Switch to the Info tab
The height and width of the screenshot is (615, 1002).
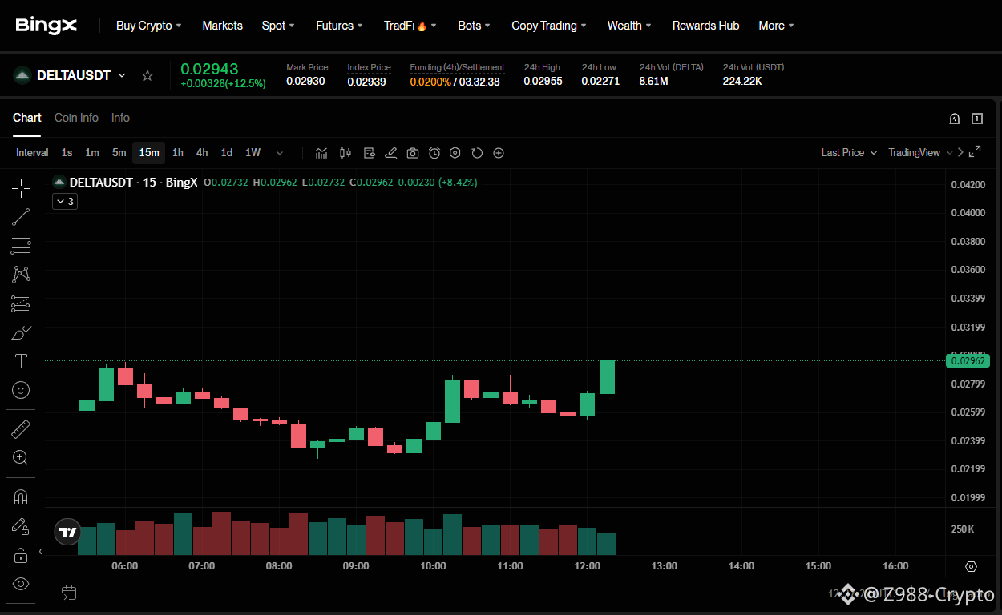120,118
